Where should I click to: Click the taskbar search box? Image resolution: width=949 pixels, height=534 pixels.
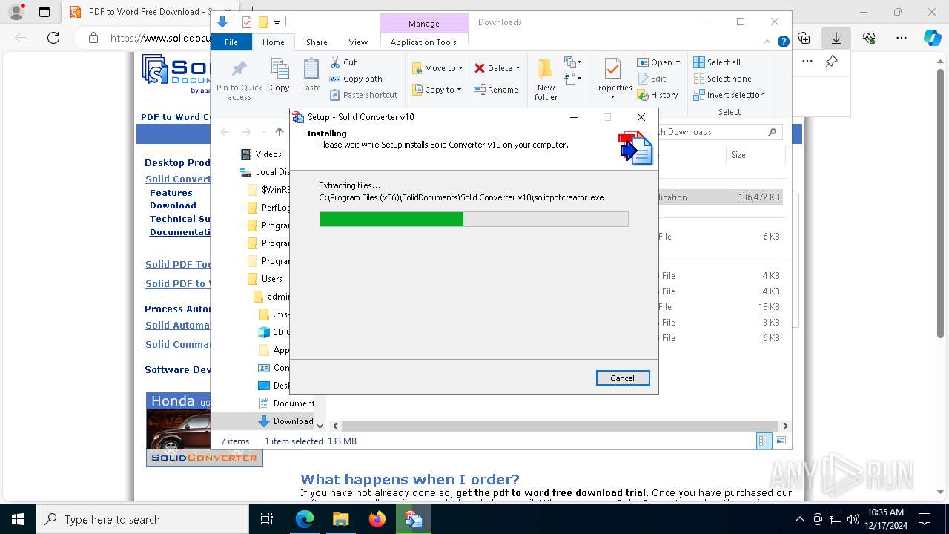142,519
